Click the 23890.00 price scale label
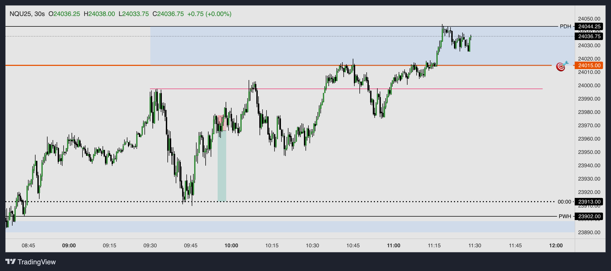The height and width of the screenshot is (271, 611). [x=589, y=232]
